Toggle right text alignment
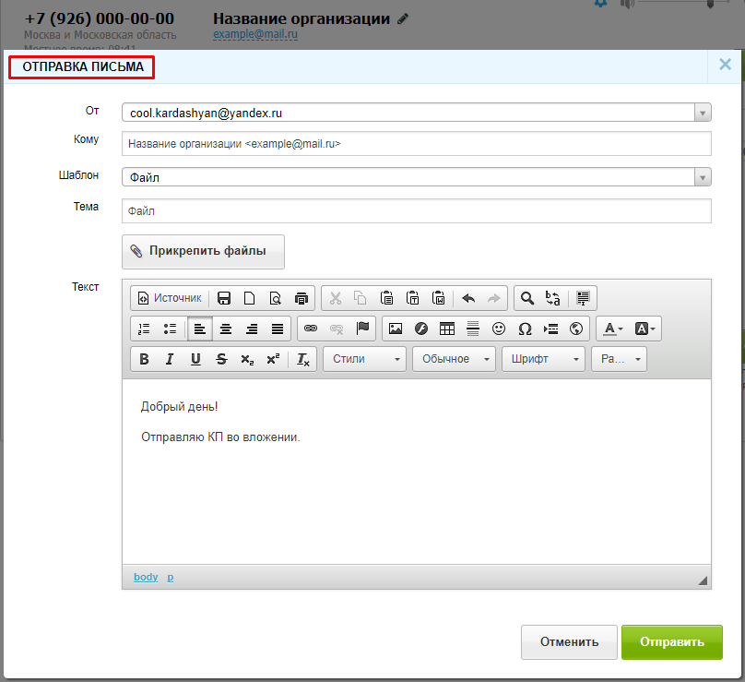The height and width of the screenshot is (682, 745). pyautogui.click(x=252, y=329)
